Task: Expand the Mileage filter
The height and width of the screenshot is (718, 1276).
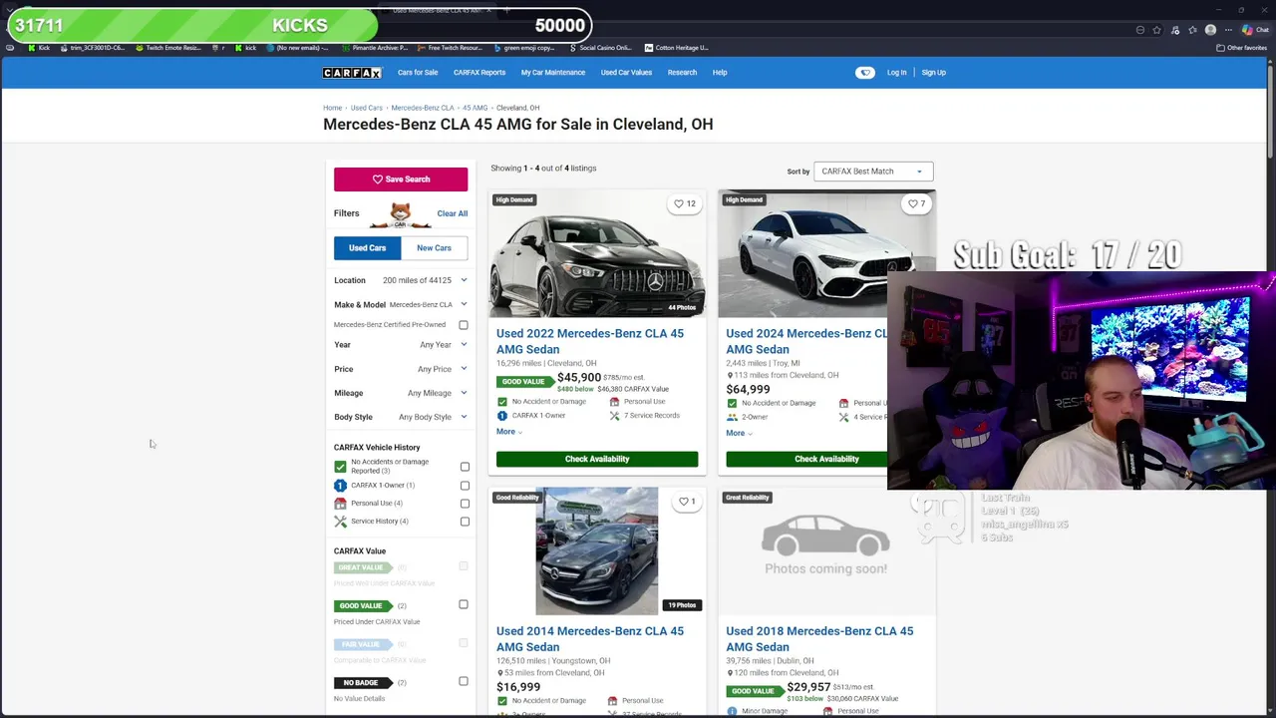Action: click(x=401, y=393)
